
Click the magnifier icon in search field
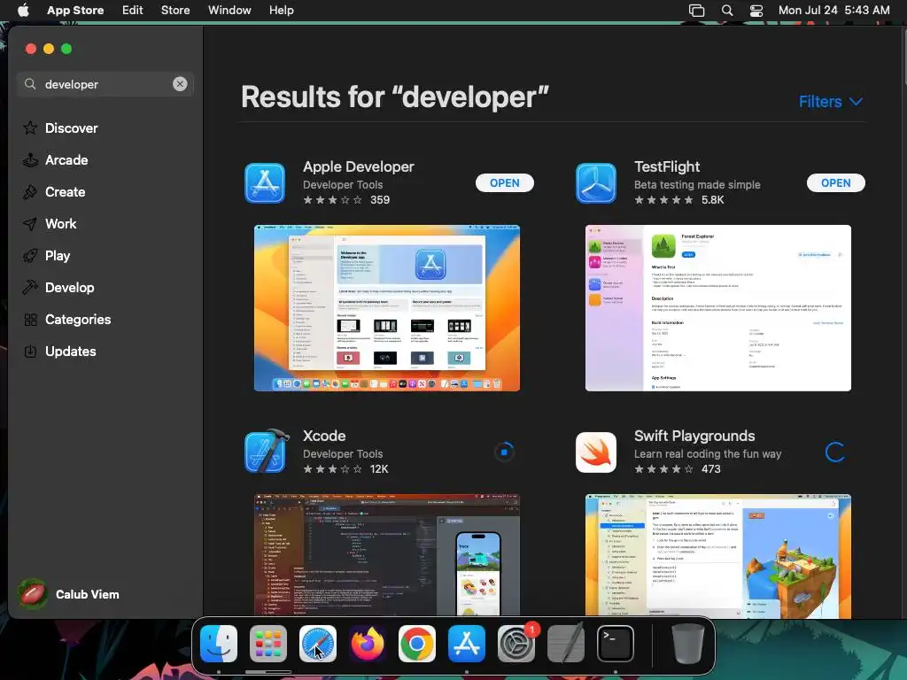click(x=30, y=84)
